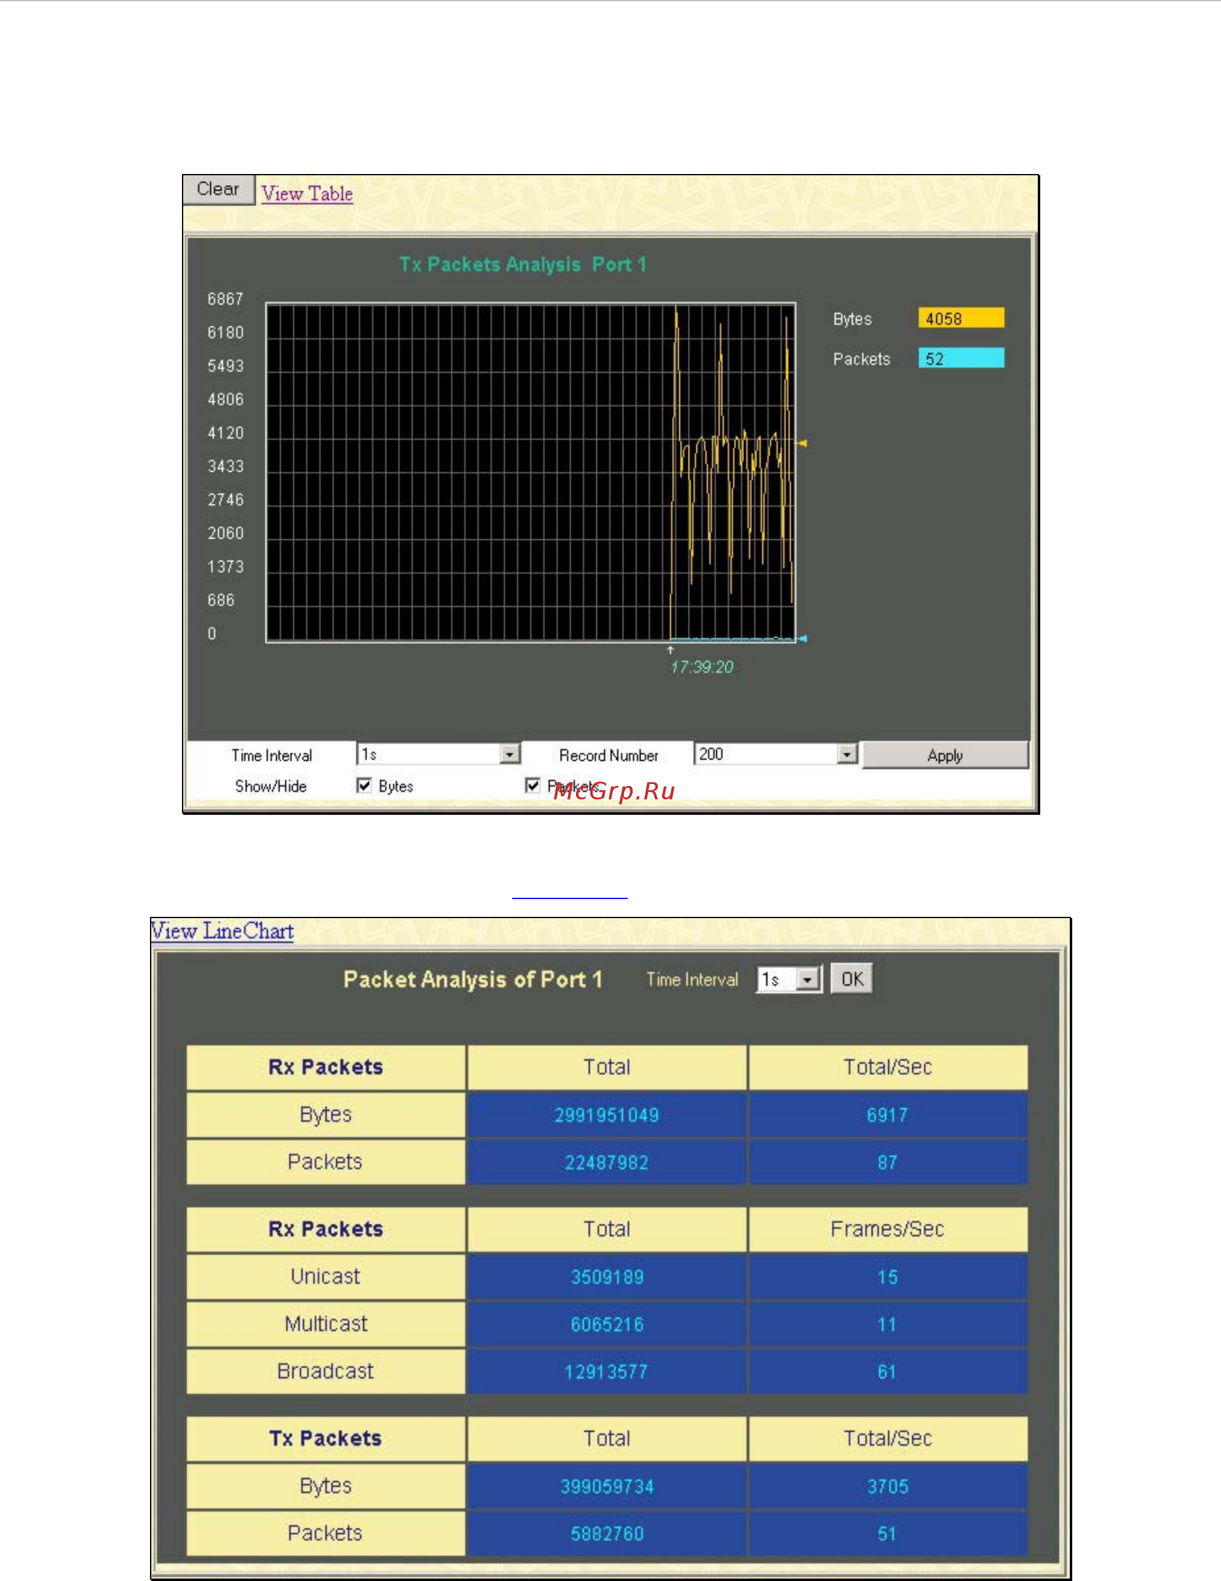
Task: Click the Broadcast frames per second 61
Action: pyautogui.click(x=887, y=1372)
